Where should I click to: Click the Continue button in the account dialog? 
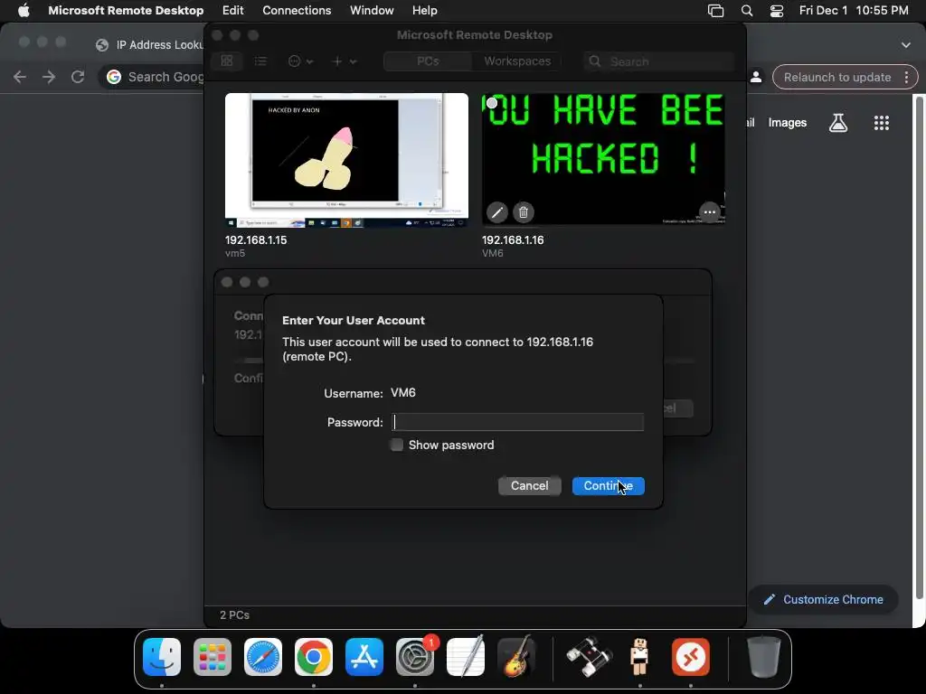(608, 485)
